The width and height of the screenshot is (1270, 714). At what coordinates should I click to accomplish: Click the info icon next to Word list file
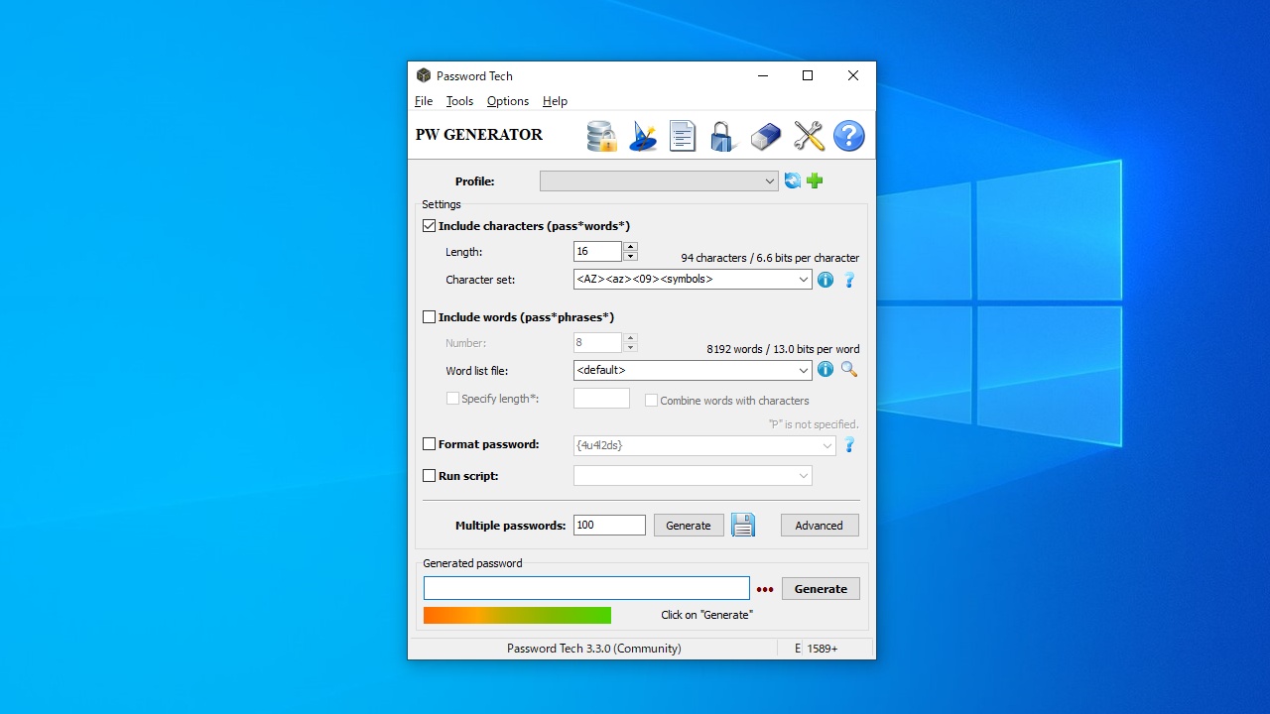pyautogui.click(x=825, y=370)
